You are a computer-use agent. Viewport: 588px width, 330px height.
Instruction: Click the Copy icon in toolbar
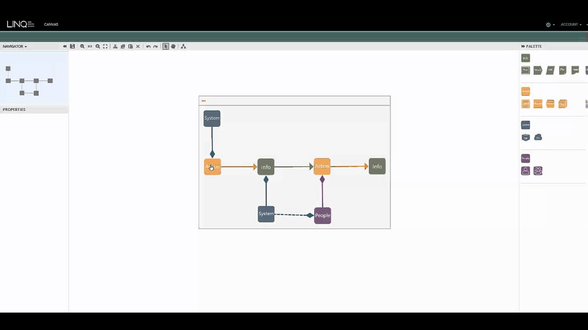point(123,46)
